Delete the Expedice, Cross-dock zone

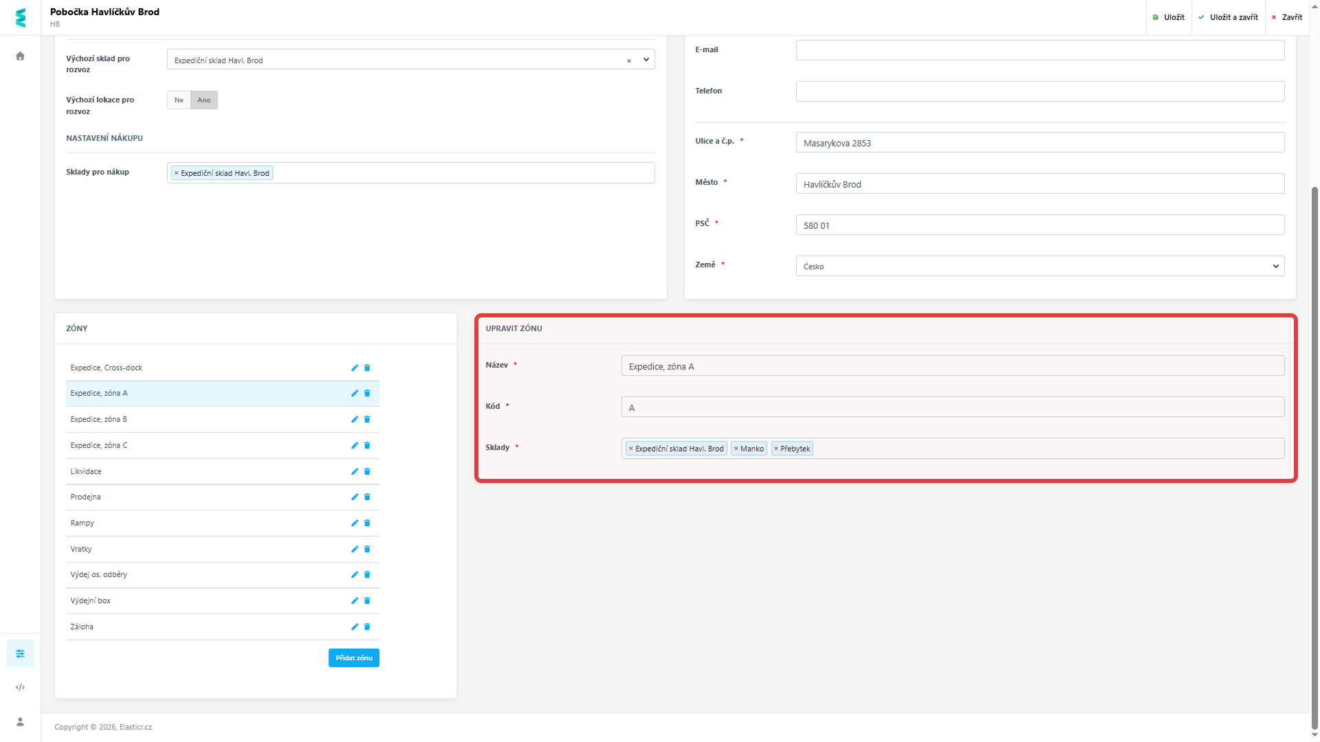367,368
